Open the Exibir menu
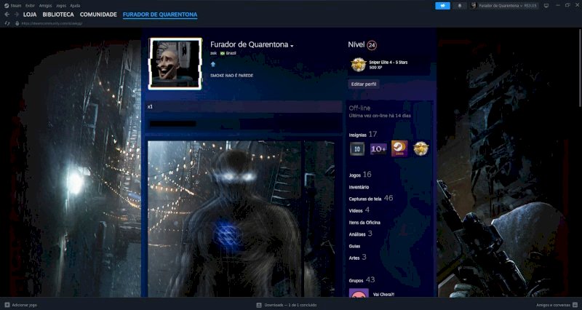The image size is (582, 310). pos(30,6)
